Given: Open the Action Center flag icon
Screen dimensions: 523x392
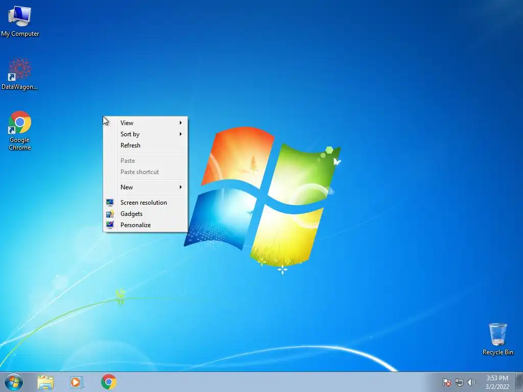Looking at the screenshot, I should (446, 383).
